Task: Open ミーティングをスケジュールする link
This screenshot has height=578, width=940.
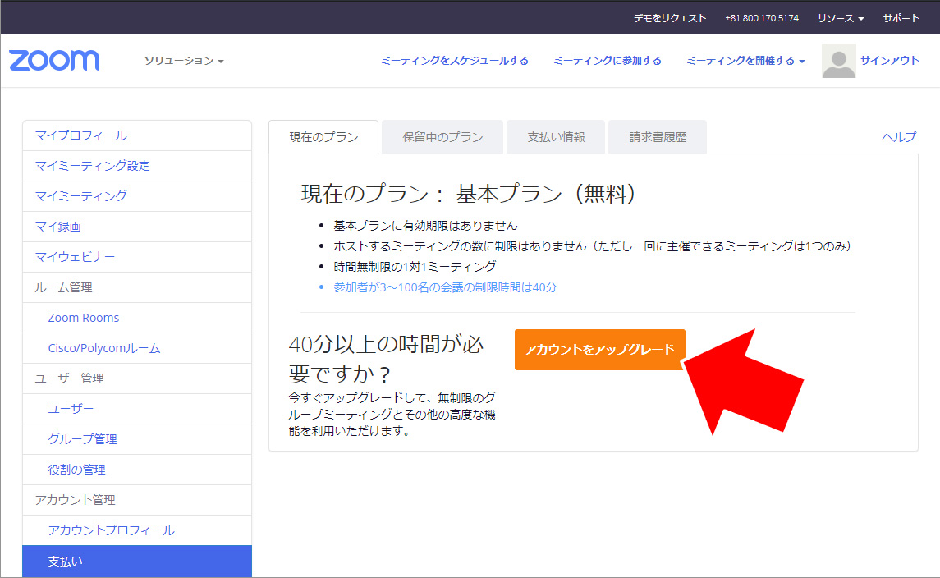Action: point(454,61)
